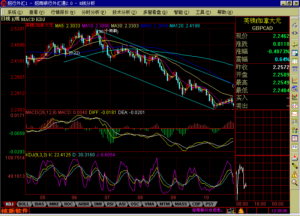Screen dimensions: 300x216
Task: Open the colored quote list icon
Action: [x=295, y=61]
